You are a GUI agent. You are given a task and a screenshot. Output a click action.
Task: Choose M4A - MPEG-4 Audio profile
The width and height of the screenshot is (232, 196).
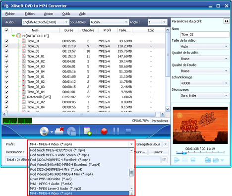coord(79,184)
